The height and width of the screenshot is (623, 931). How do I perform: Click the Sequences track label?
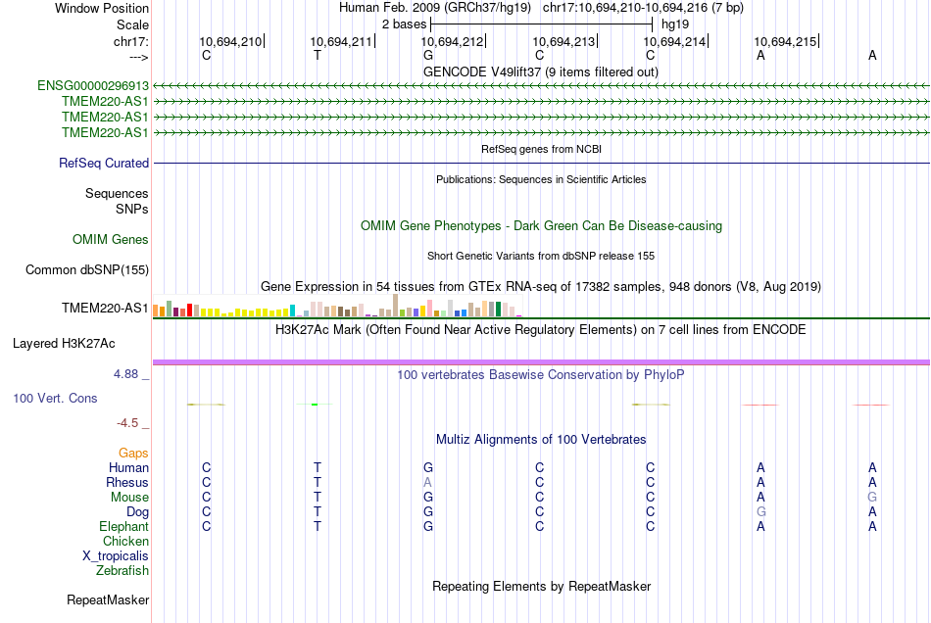click(117, 193)
